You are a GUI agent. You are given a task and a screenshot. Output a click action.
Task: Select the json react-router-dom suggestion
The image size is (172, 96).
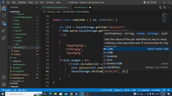tap(136, 49)
